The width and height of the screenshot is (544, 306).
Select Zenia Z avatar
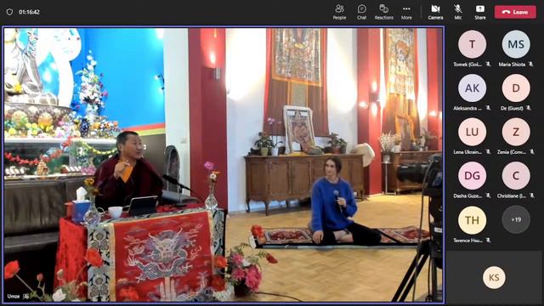coord(516,132)
